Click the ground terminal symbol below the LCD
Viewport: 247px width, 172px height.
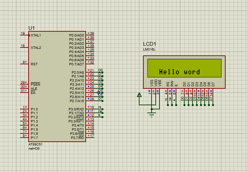[x=152, y=114]
